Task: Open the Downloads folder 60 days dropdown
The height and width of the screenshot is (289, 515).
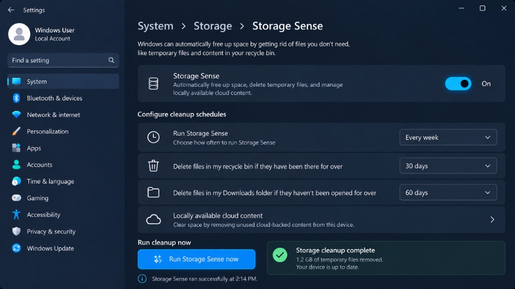Action: (x=448, y=192)
